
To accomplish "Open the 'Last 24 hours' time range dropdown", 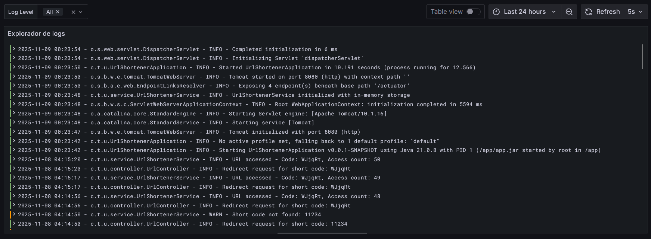I will click(x=524, y=12).
